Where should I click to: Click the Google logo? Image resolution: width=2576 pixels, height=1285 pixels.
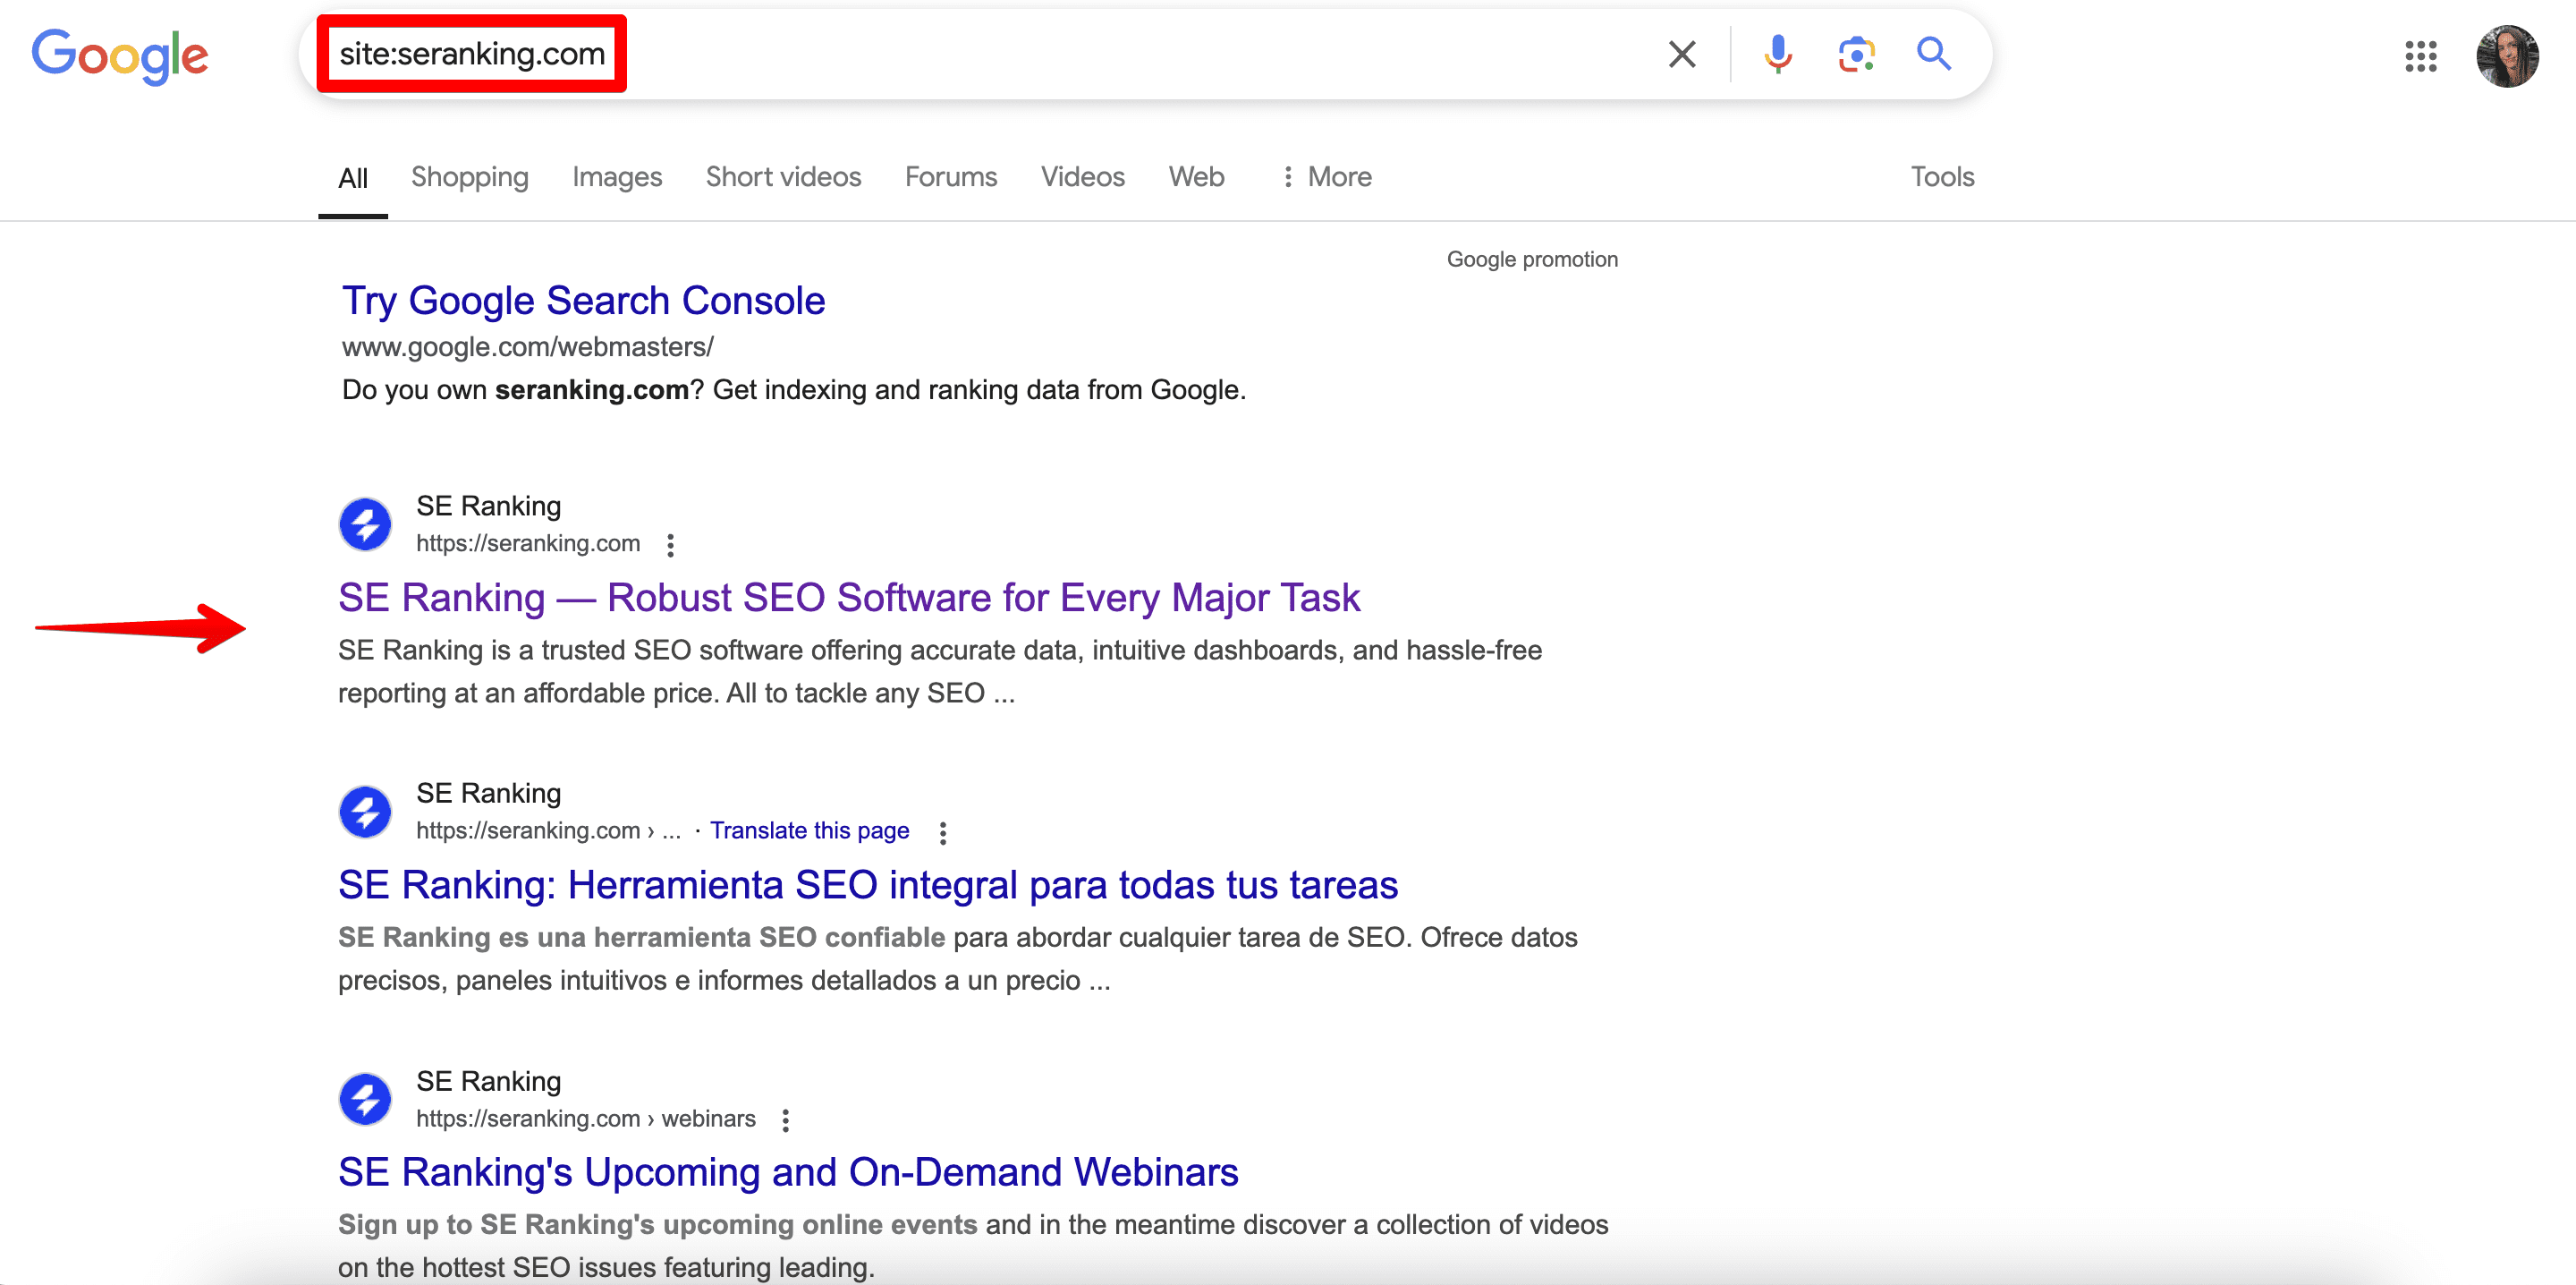[x=120, y=56]
